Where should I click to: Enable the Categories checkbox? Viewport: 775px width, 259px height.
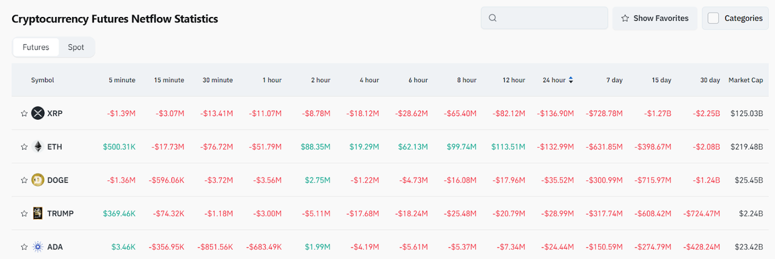(x=713, y=18)
